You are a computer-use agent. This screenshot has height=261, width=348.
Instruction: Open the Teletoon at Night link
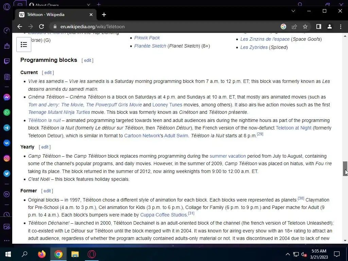293,128
